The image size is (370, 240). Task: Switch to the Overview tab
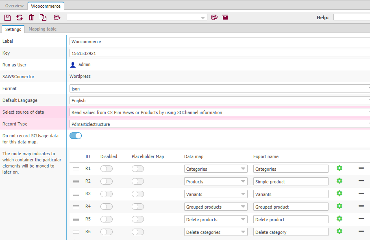pos(14,6)
